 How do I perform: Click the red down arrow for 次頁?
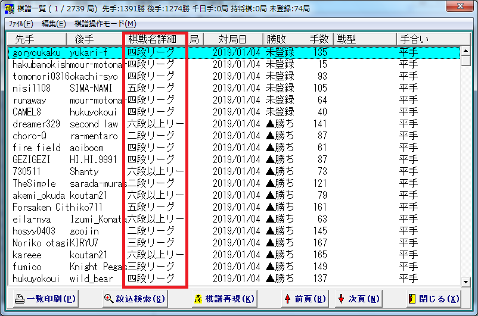click(341, 299)
